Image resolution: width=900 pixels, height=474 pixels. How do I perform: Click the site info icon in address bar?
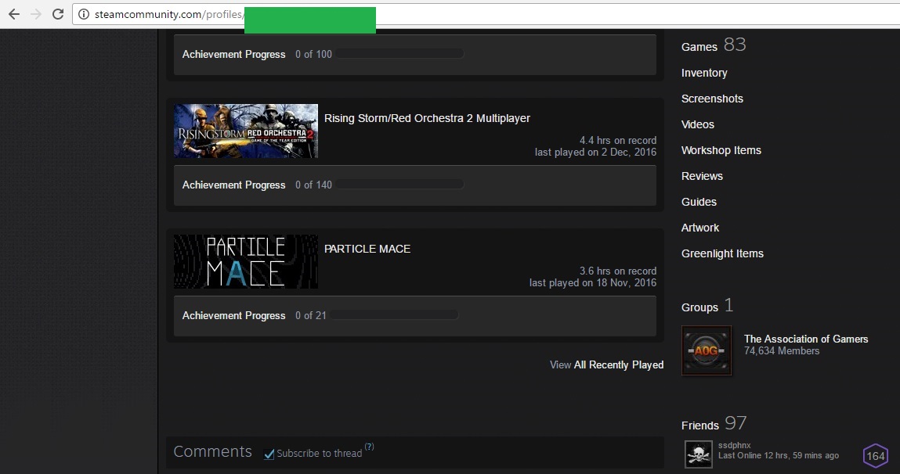tap(83, 14)
